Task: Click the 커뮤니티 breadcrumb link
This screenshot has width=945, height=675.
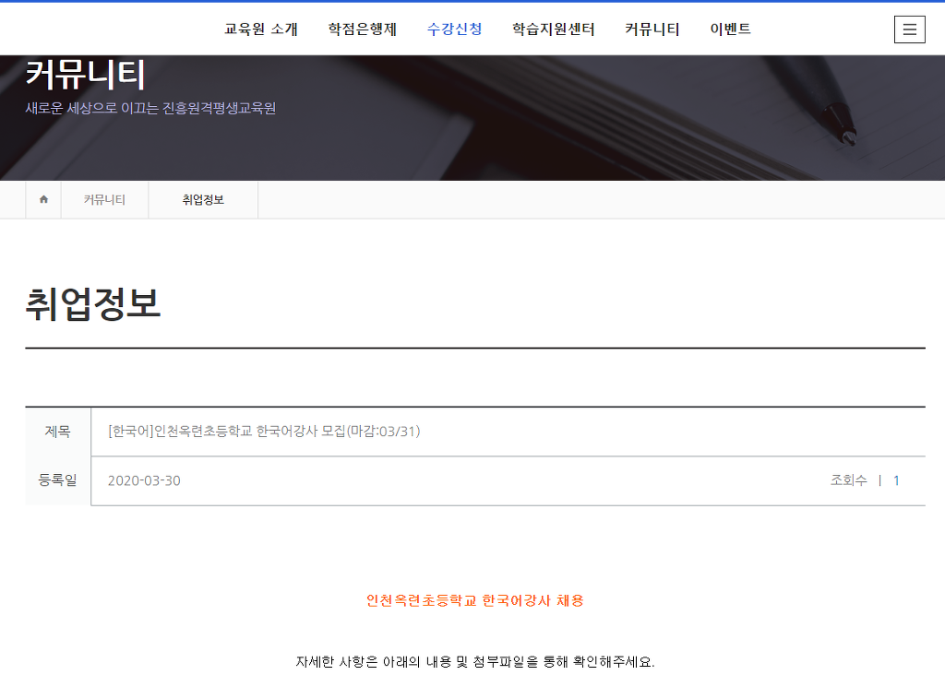Action: click(104, 199)
